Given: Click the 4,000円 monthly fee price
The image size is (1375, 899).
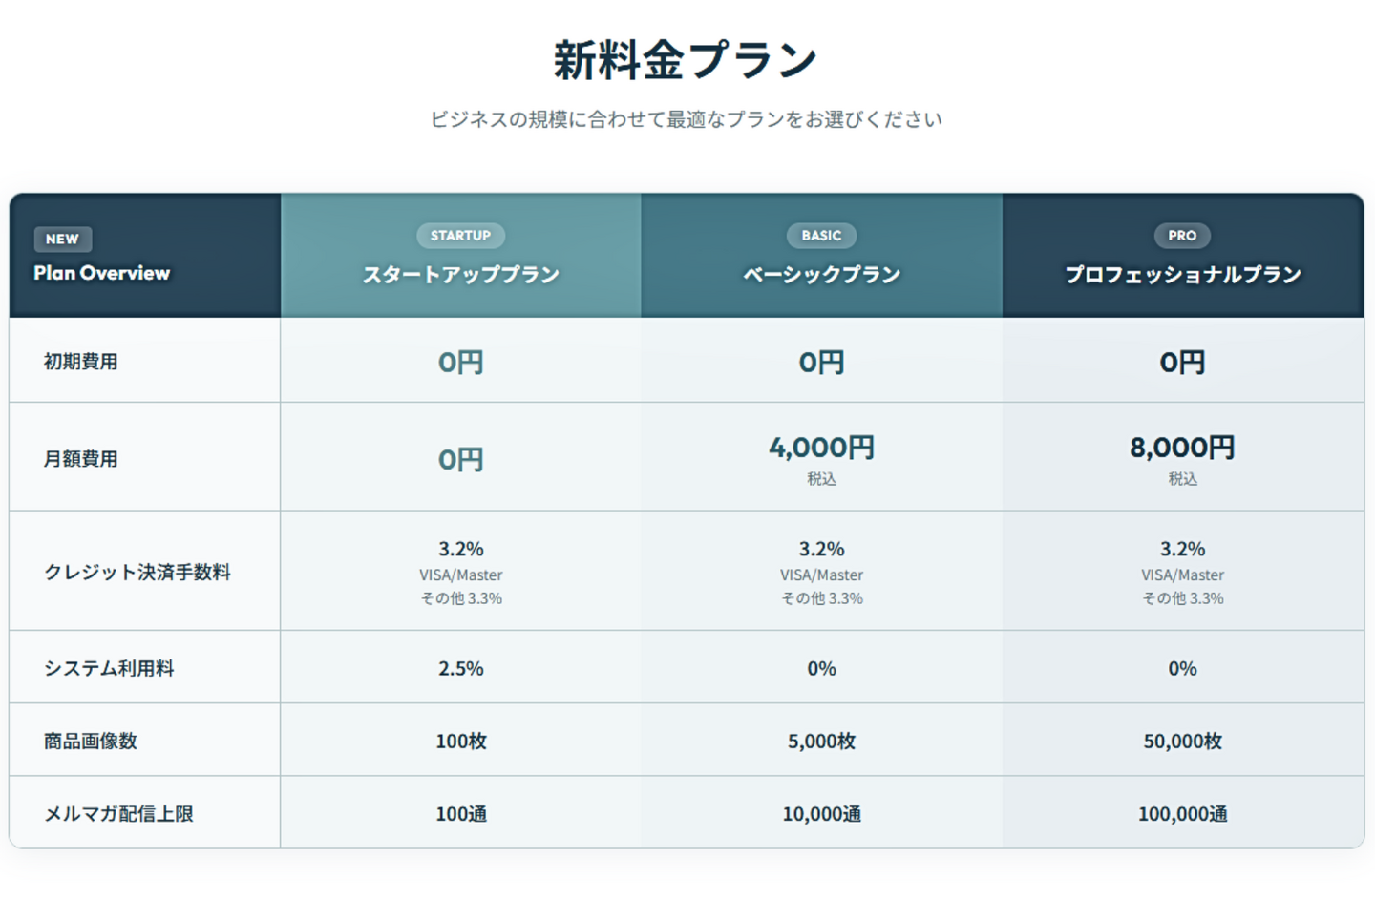Looking at the screenshot, I should [821, 448].
